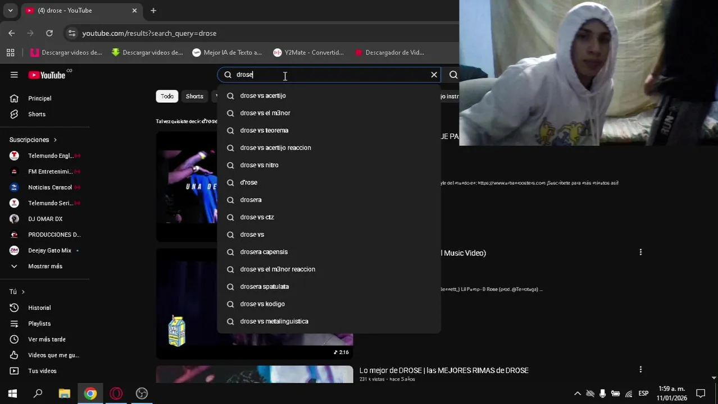Pick the "drosera capensis" suggestion
Viewport: 718px width, 404px height.
[329, 252]
